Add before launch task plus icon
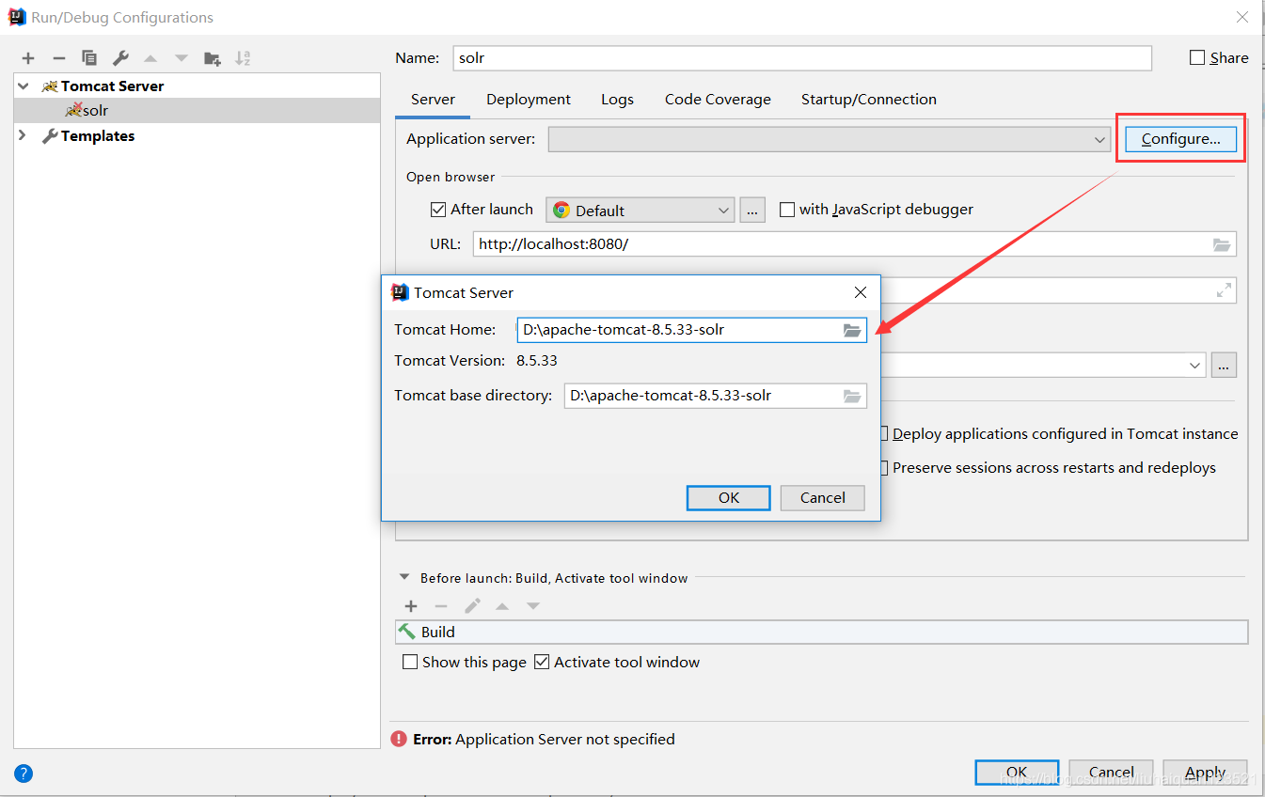Viewport: 1265px width, 797px height. click(x=411, y=606)
